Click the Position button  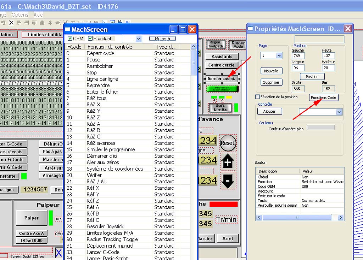pos(312,77)
